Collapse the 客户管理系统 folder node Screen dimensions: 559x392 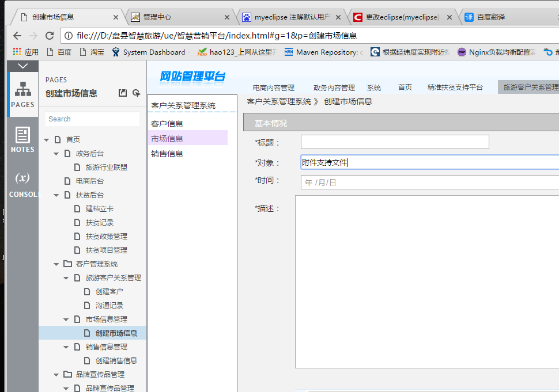tap(56, 264)
